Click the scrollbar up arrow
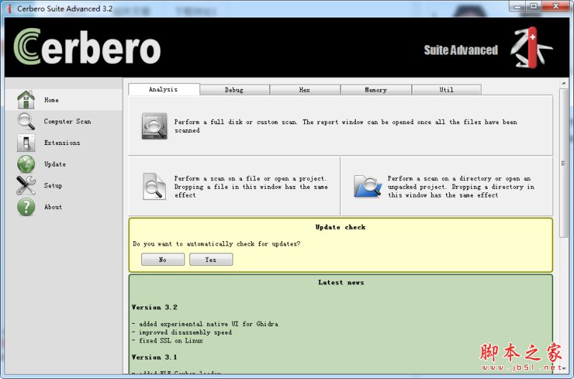 564,83
